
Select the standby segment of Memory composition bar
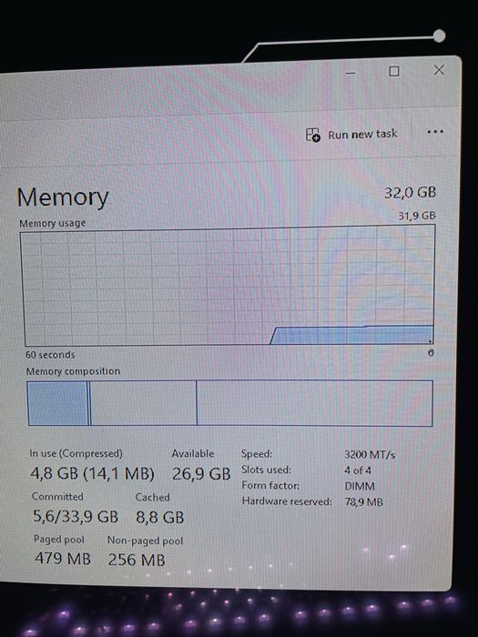pos(144,403)
